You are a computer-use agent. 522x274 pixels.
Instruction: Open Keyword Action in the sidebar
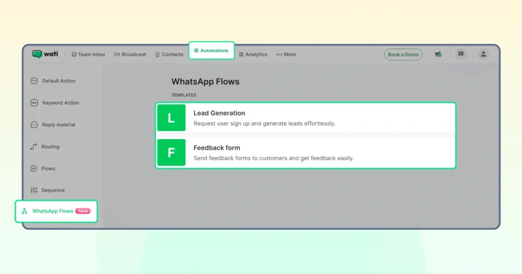[55, 103]
